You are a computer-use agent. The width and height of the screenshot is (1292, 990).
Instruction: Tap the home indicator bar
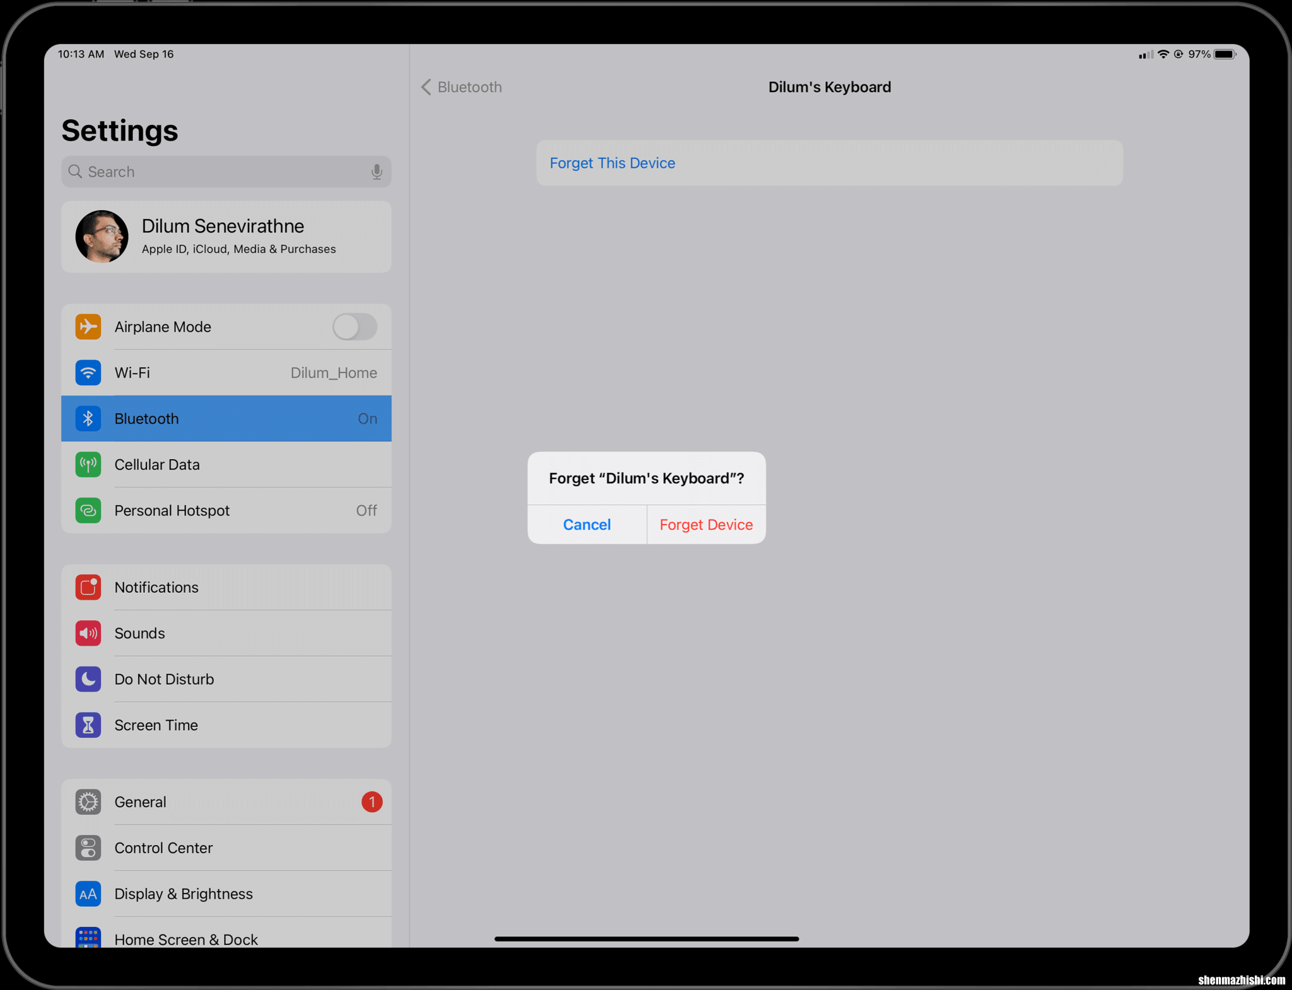pyautogui.click(x=647, y=939)
